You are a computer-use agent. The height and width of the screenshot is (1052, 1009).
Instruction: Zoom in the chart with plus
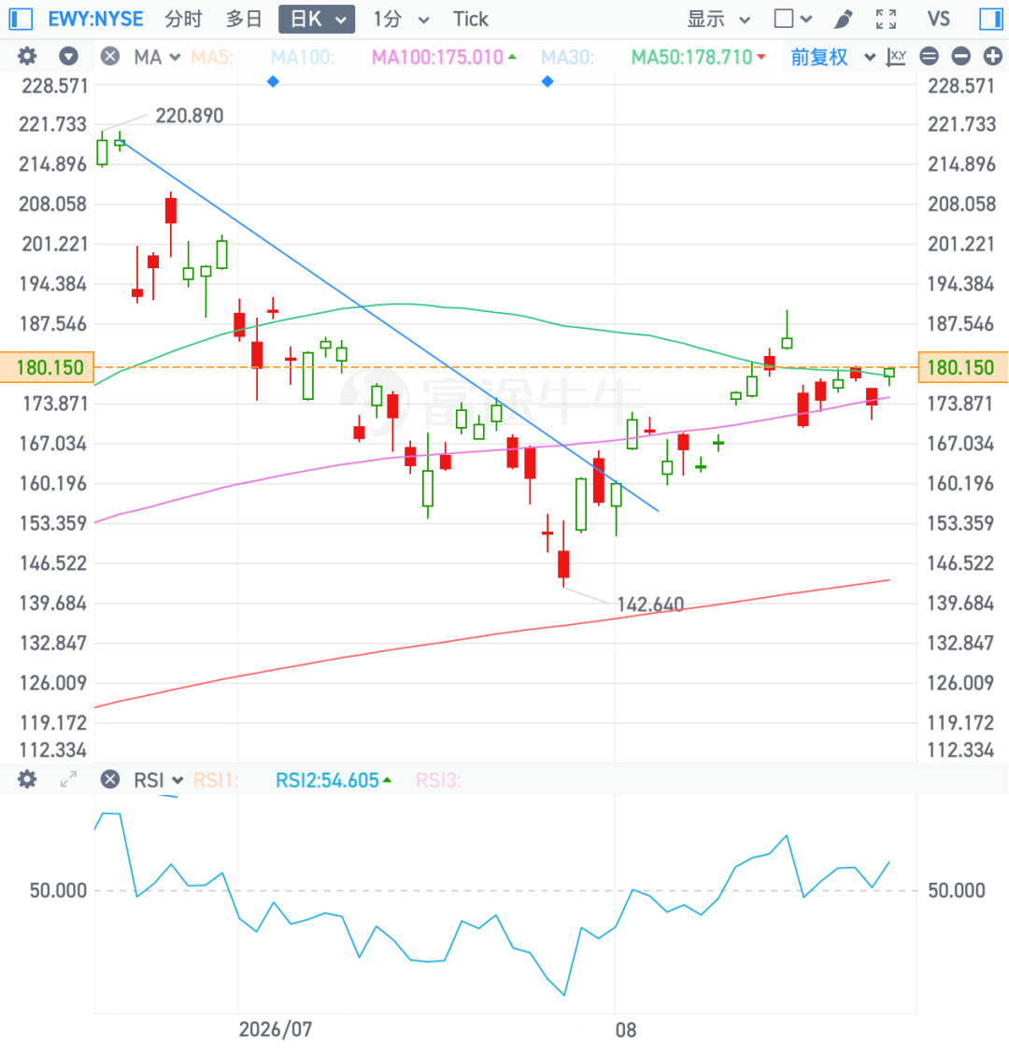(993, 56)
